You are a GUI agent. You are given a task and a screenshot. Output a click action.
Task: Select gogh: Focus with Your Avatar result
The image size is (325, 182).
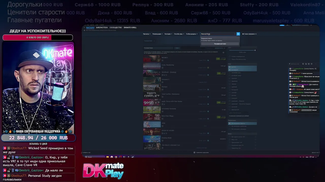point(172,101)
